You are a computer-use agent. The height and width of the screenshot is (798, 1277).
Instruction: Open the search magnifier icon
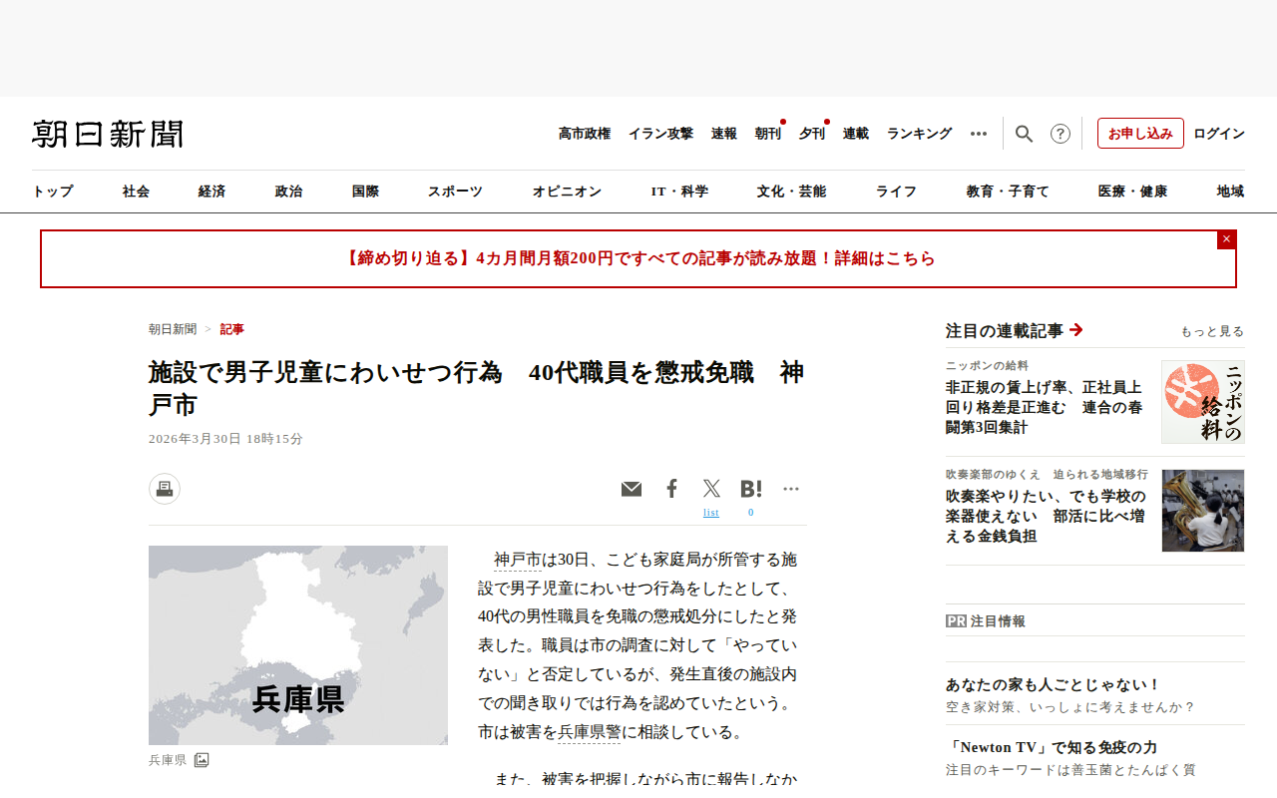click(1024, 134)
